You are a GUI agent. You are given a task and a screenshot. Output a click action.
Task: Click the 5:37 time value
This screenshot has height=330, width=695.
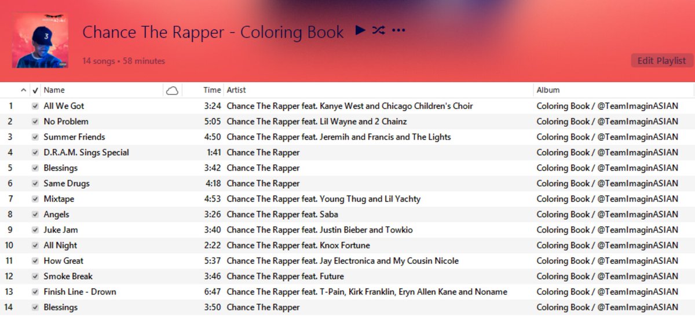click(x=213, y=261)
